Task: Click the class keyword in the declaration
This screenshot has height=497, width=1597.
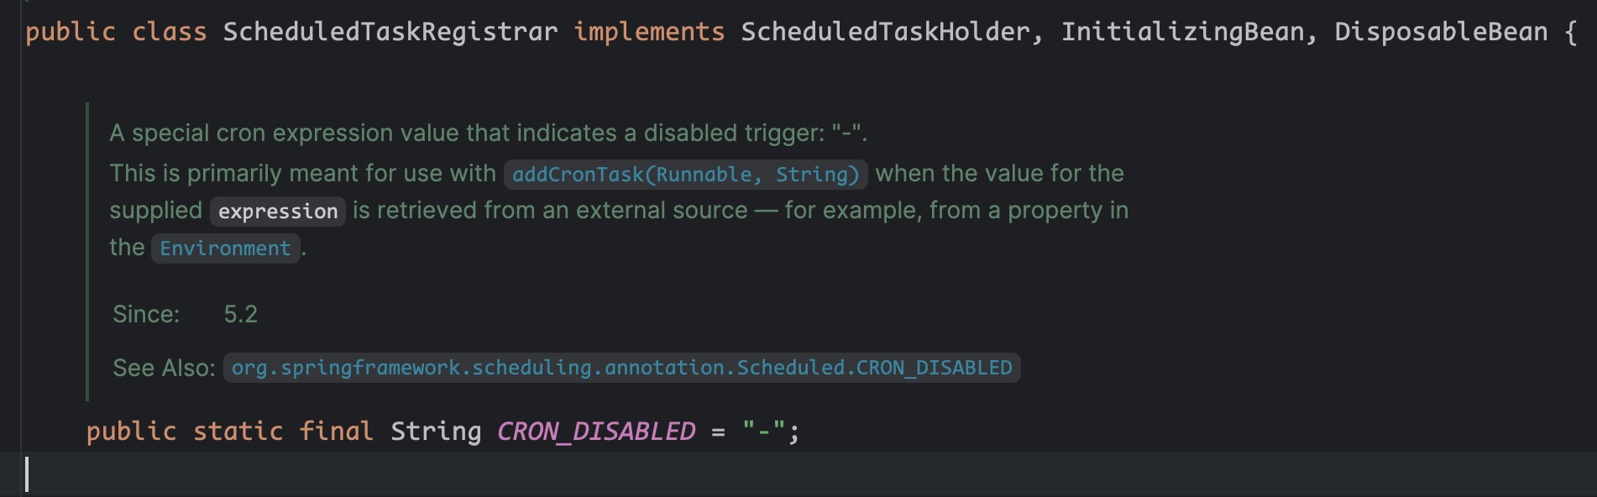Action: (169, 32)
